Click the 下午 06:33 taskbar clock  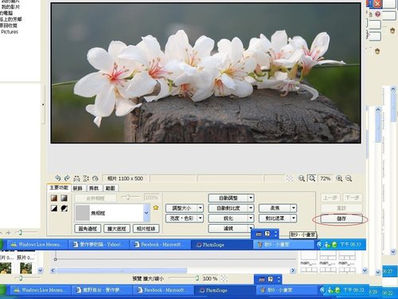click(x=350, y=244)
